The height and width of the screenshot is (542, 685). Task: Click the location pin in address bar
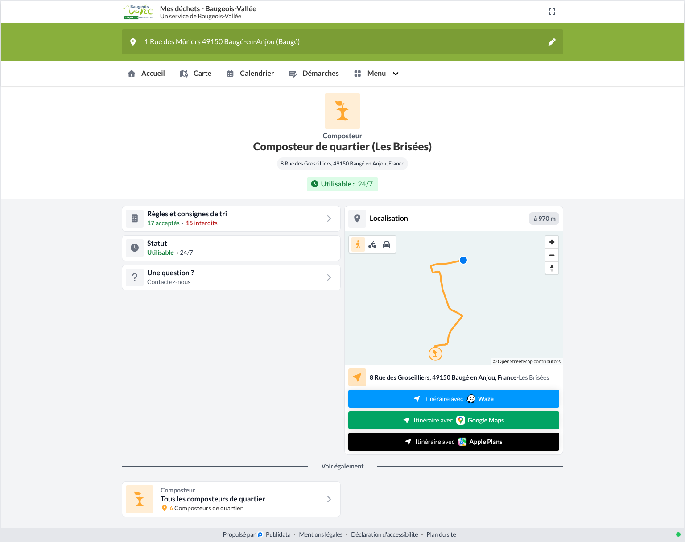133,42
